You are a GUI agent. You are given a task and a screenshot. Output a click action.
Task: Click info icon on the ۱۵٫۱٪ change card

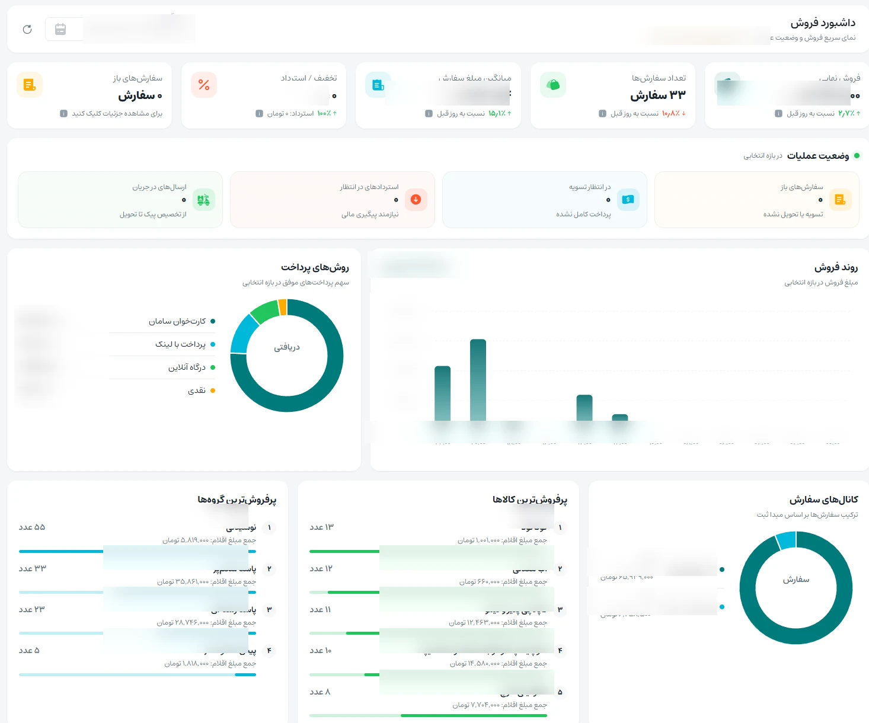pyautogui.click(x=429, y=113)
